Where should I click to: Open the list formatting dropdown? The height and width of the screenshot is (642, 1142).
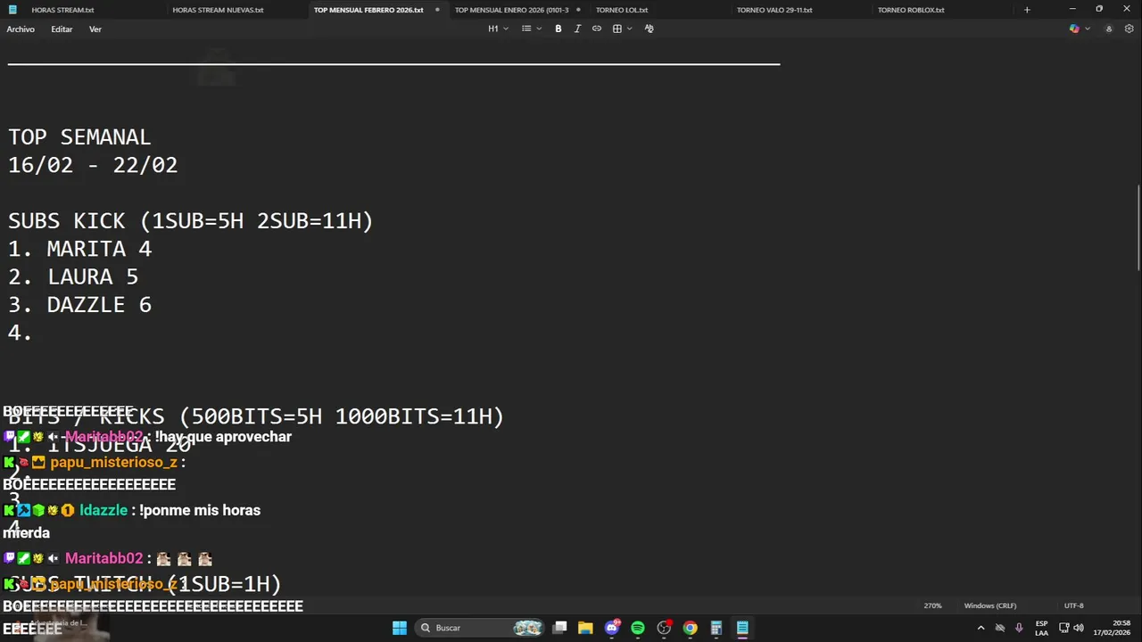(531, 29)
